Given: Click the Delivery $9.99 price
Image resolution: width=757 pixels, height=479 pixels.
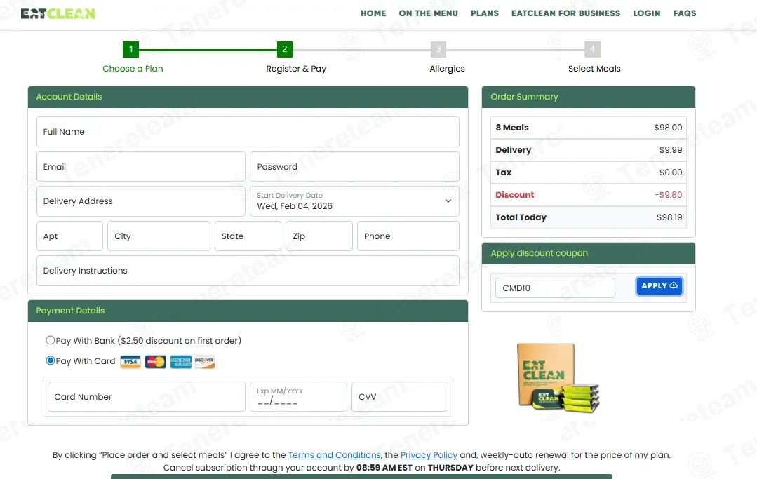Looking at the screenshot, I should click(671, 150).
